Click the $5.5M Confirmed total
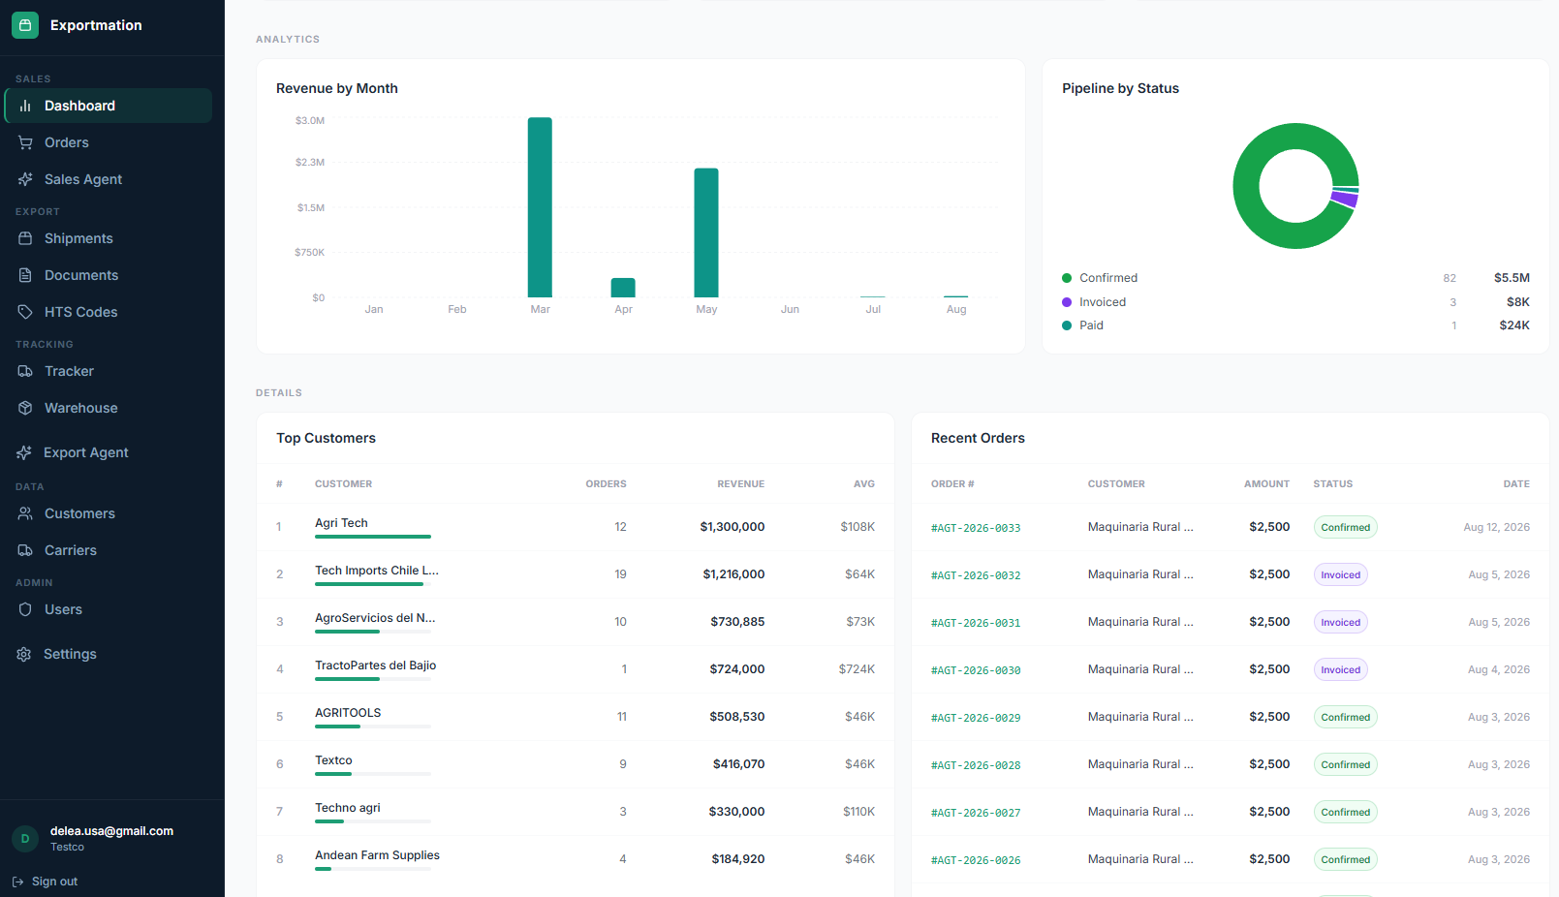The image size is (1559, 897). [x=1512, y=278]
